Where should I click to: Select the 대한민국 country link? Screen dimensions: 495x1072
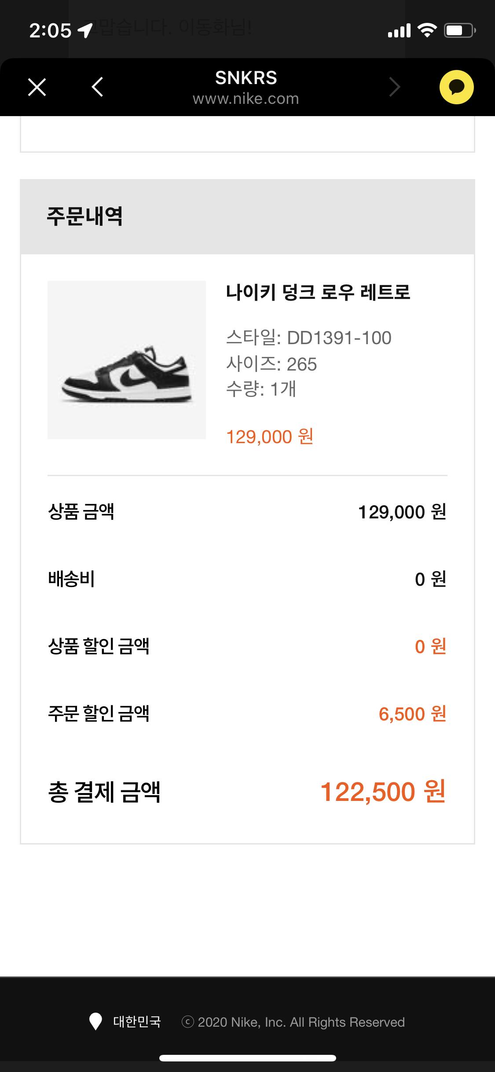137,1022
